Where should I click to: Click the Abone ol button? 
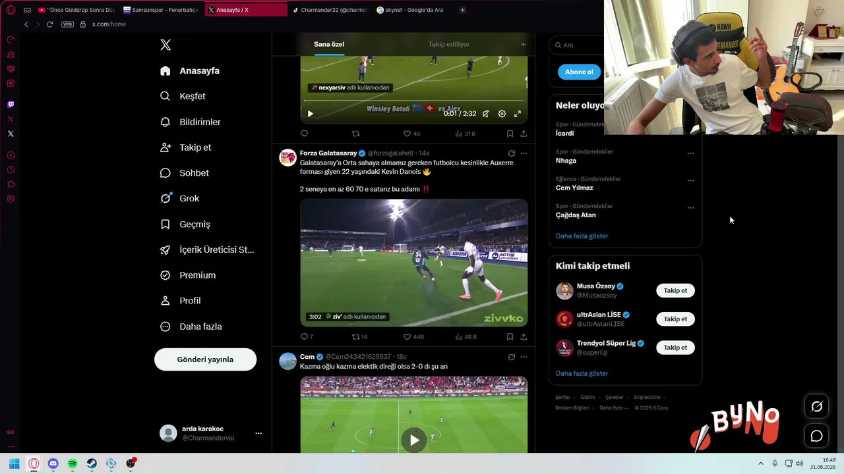[x=579, y=72]
